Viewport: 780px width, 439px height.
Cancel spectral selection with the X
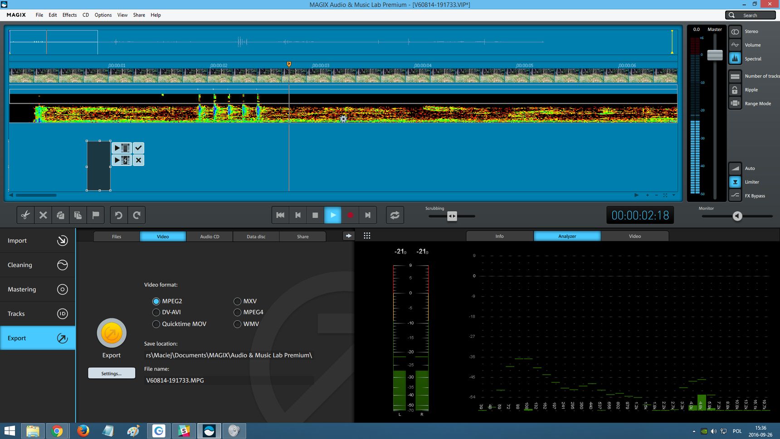pyautogui.click(x=138, y=160)
